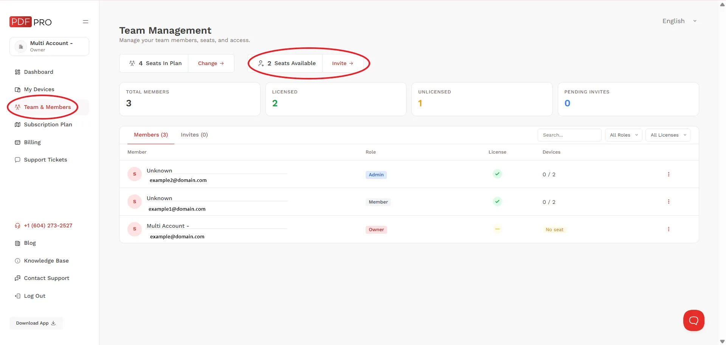Click the Admin role badge

(x=376, y=175)
